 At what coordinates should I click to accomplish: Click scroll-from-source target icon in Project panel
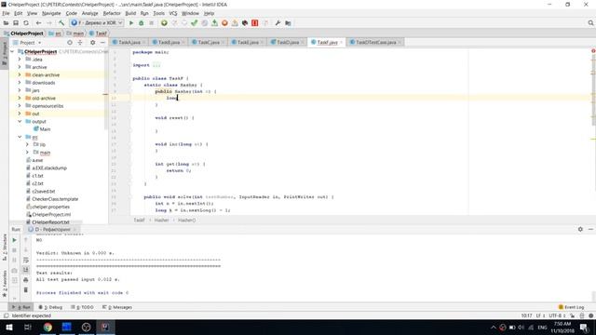(70, 43)
